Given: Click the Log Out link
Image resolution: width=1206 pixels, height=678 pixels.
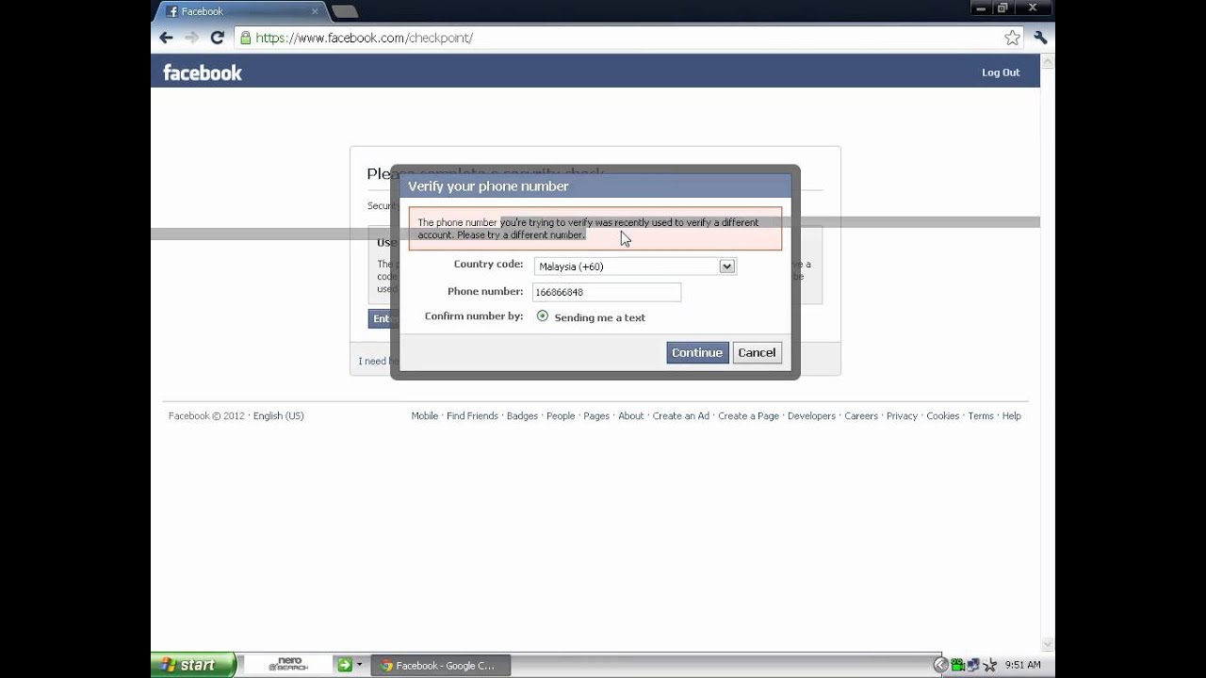Looking at the screenshot, I should pos(1001,73).
